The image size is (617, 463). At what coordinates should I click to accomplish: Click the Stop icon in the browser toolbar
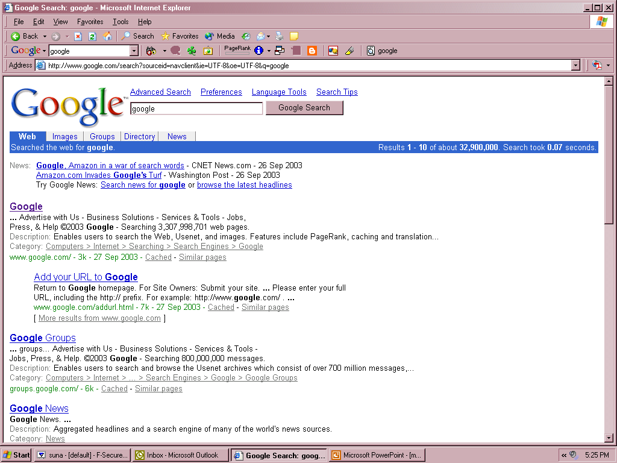pyautogui.click(x=78, y=36)
